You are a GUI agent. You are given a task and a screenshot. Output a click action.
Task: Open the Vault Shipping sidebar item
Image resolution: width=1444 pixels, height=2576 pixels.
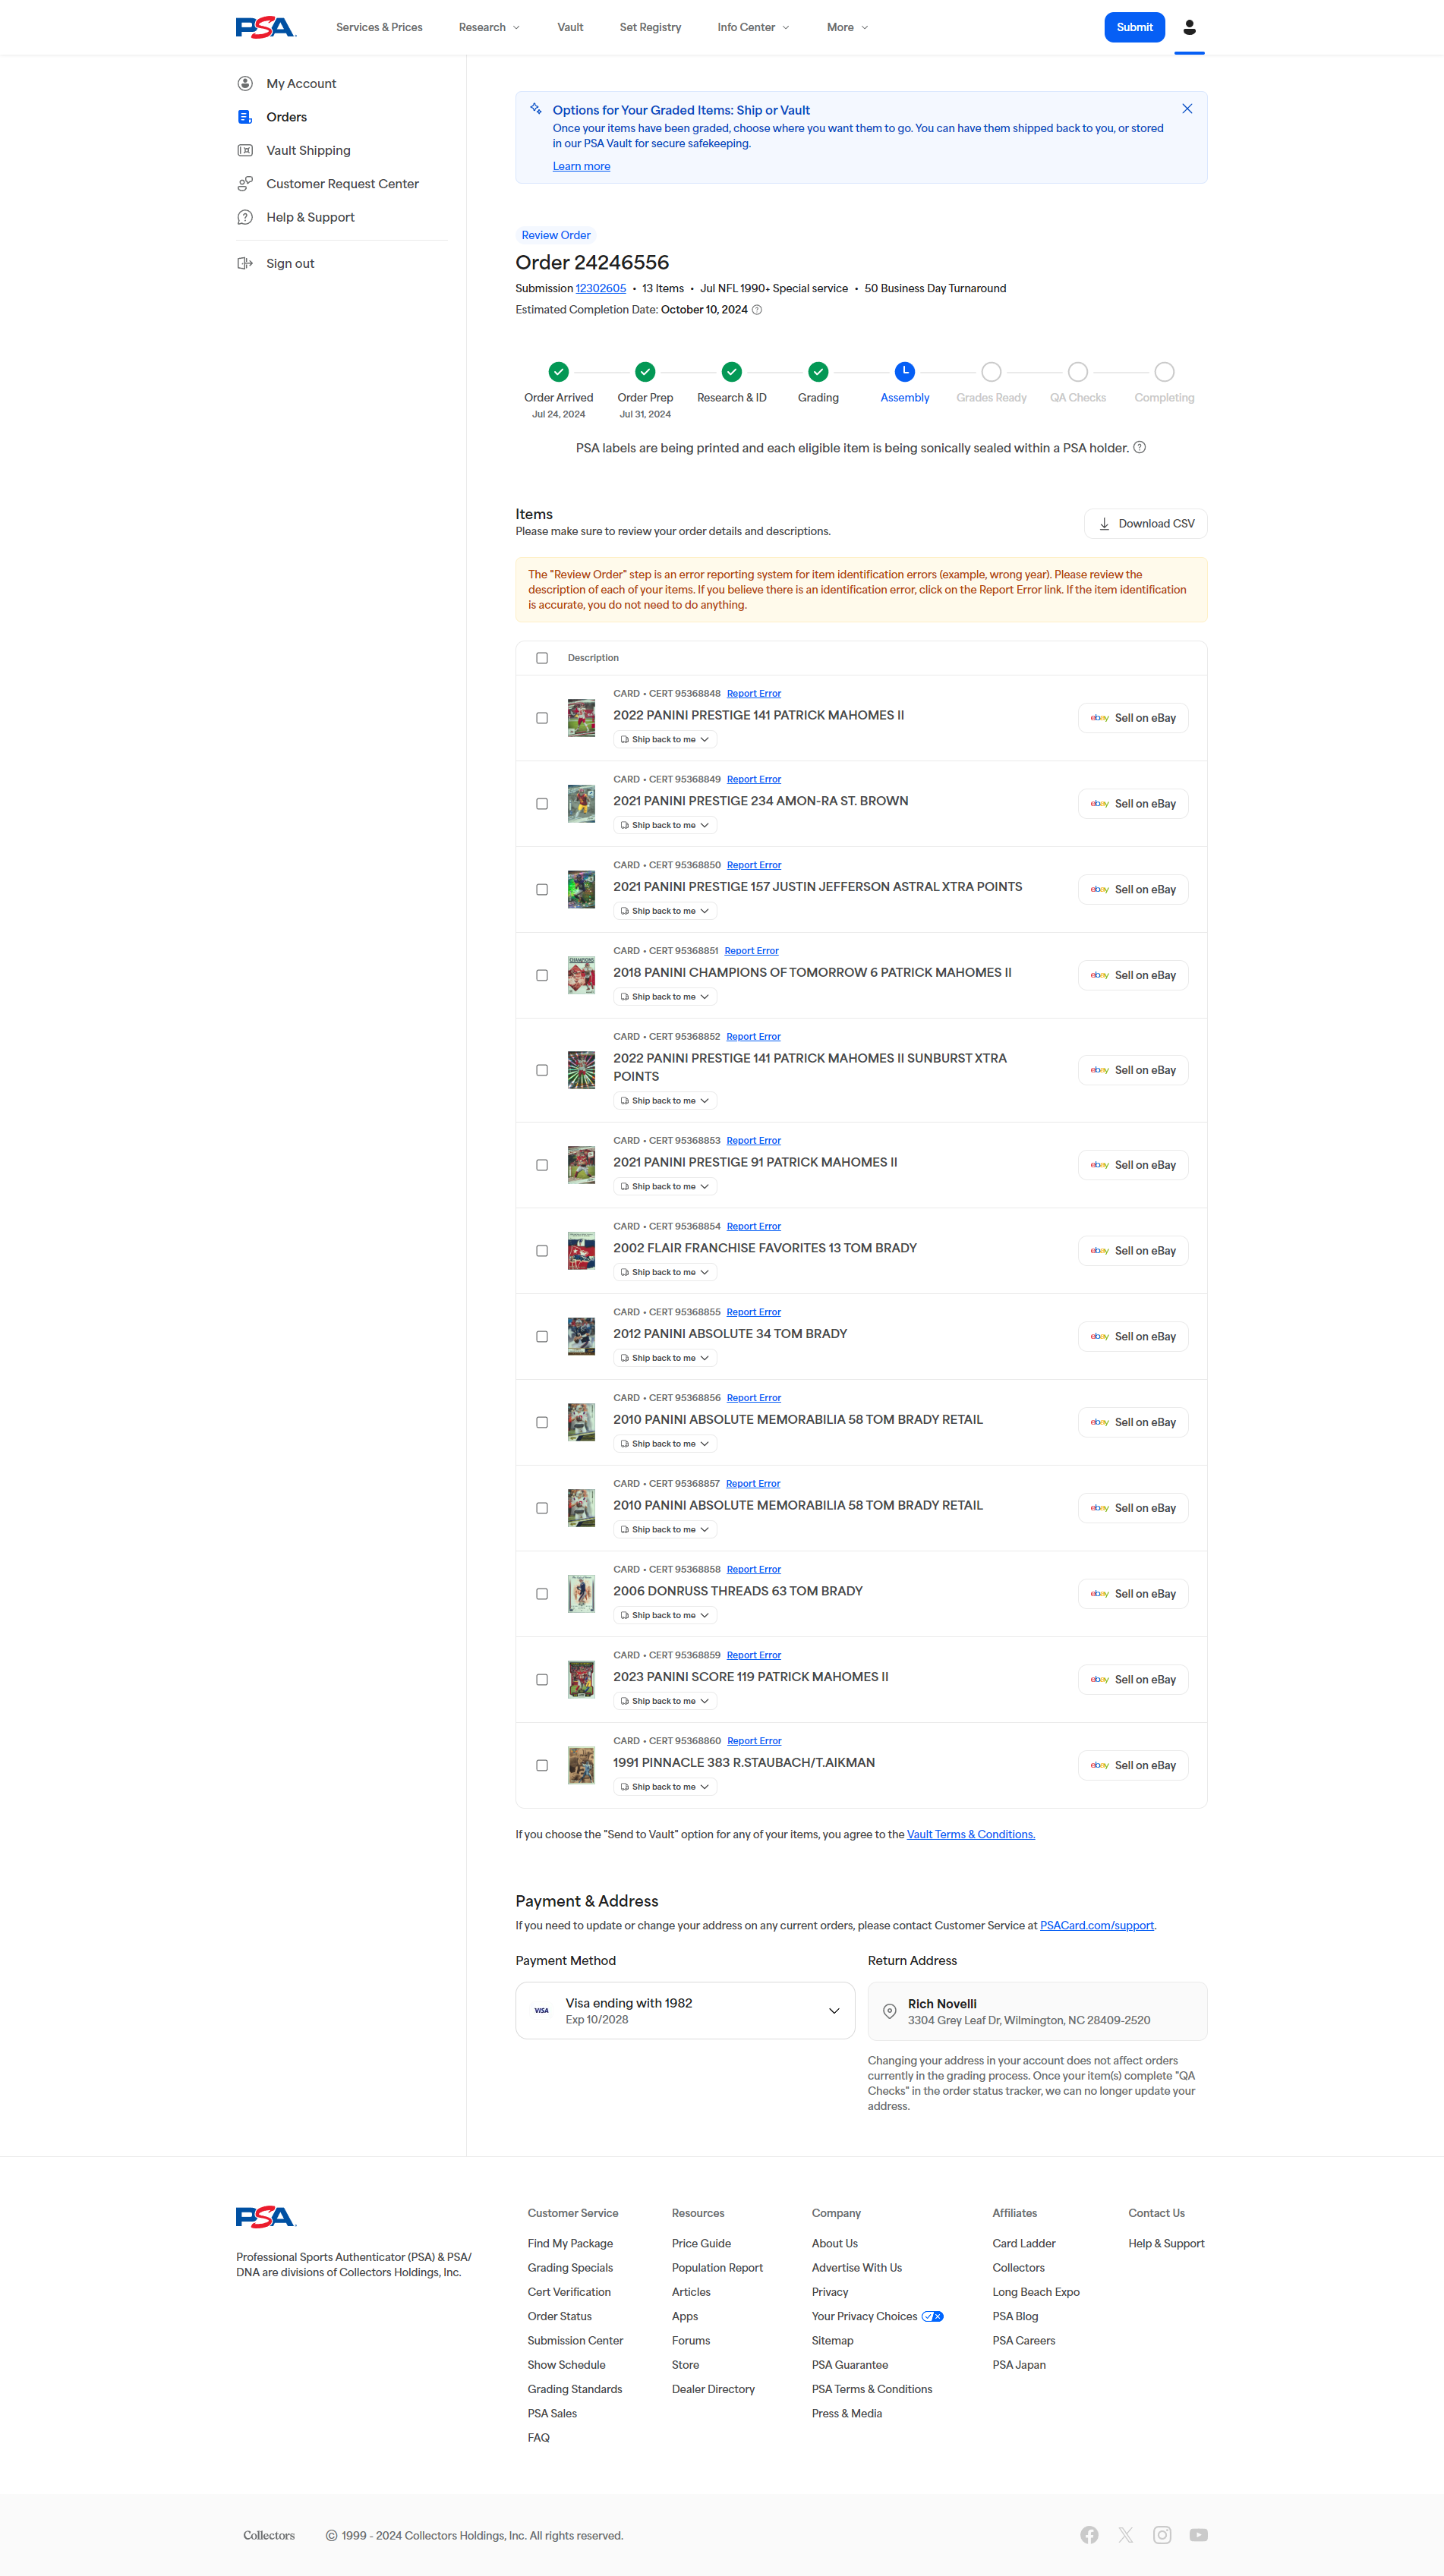[308, 150]
